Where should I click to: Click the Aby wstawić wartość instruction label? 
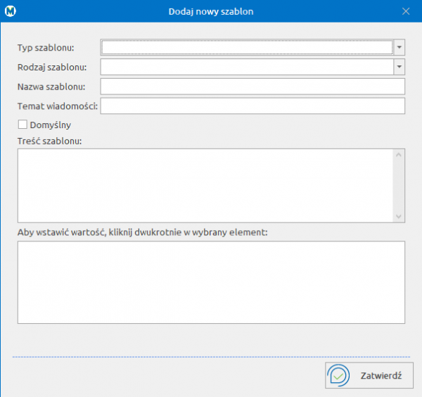tap(143, 232)
